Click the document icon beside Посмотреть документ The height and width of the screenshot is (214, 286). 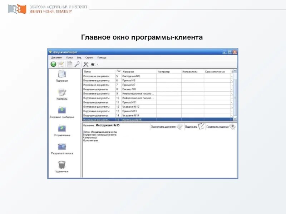tap(180, 127)
